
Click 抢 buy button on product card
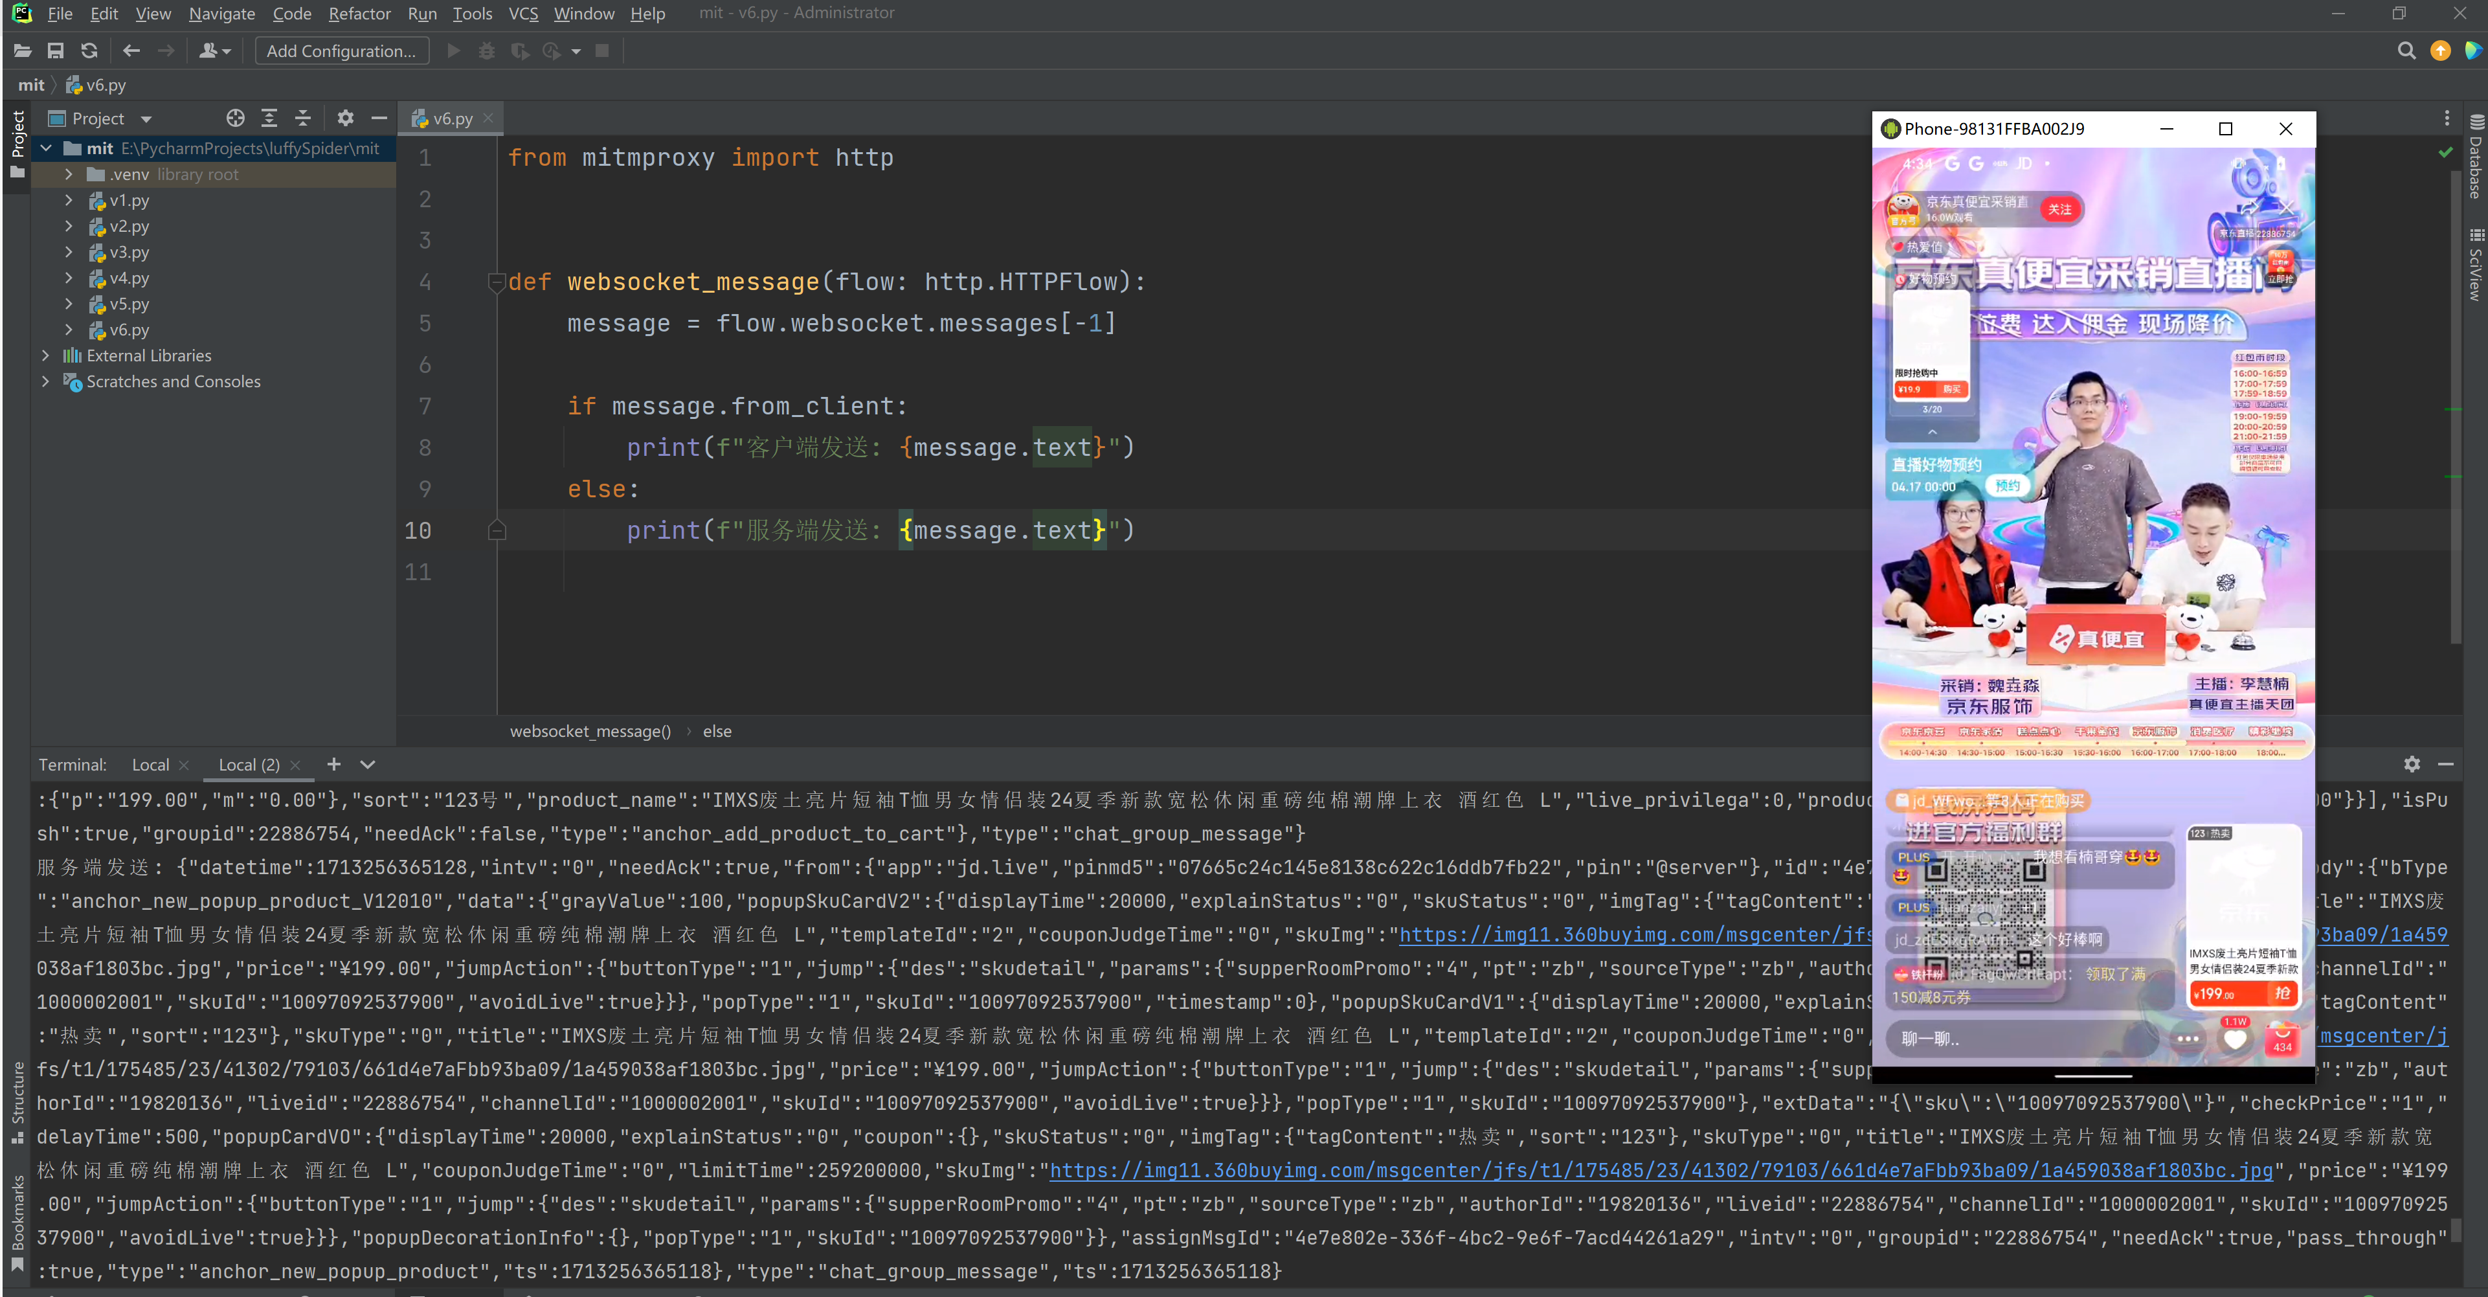click(2281, 993)
